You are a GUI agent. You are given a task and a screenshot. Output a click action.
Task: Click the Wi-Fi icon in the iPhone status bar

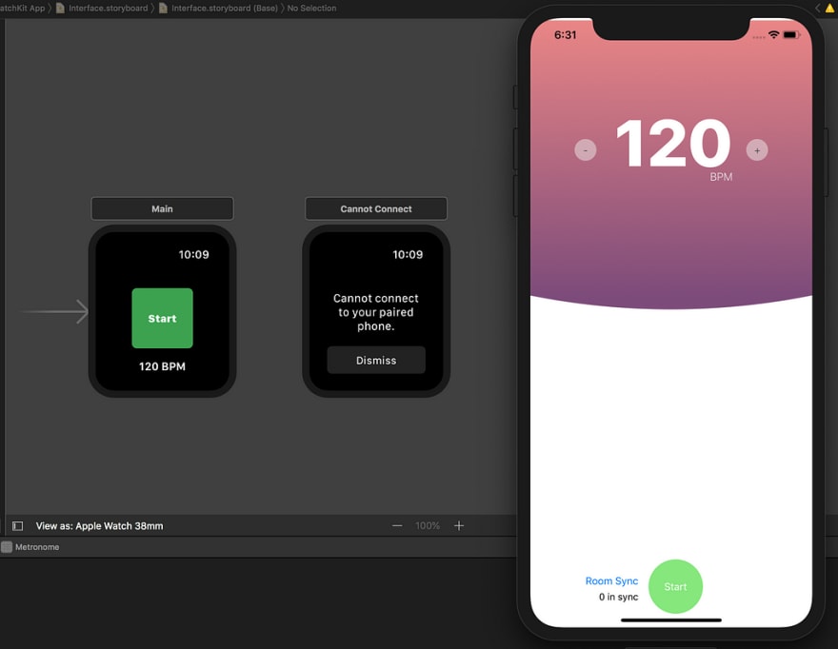773,34
